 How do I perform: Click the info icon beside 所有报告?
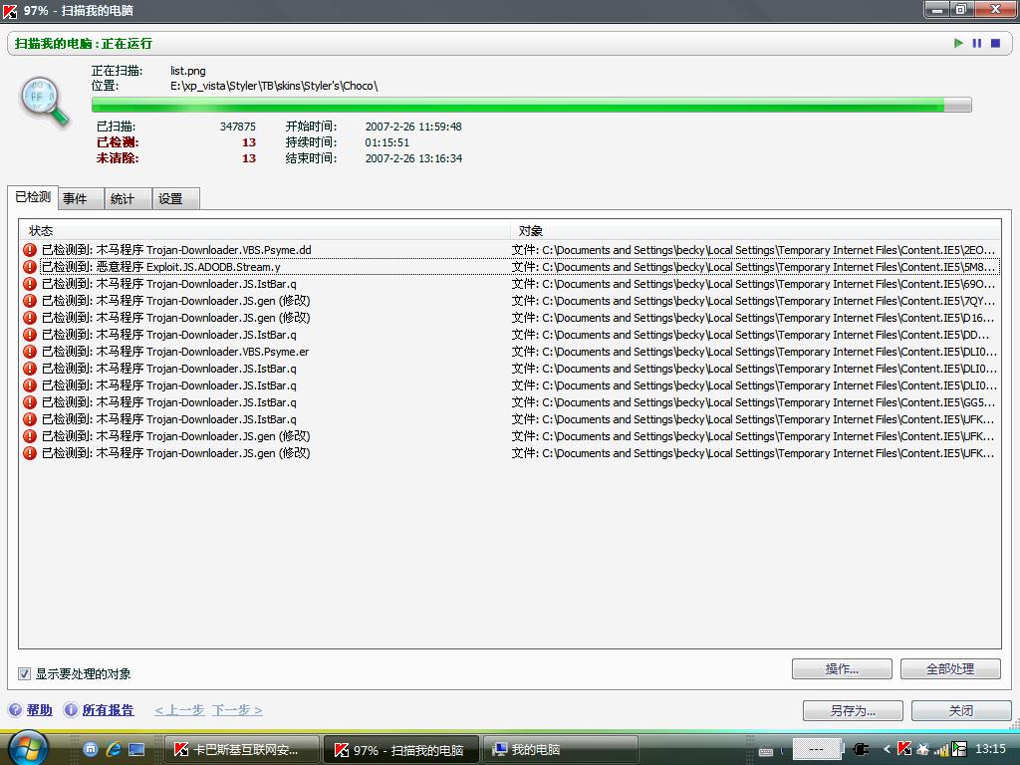71,709
